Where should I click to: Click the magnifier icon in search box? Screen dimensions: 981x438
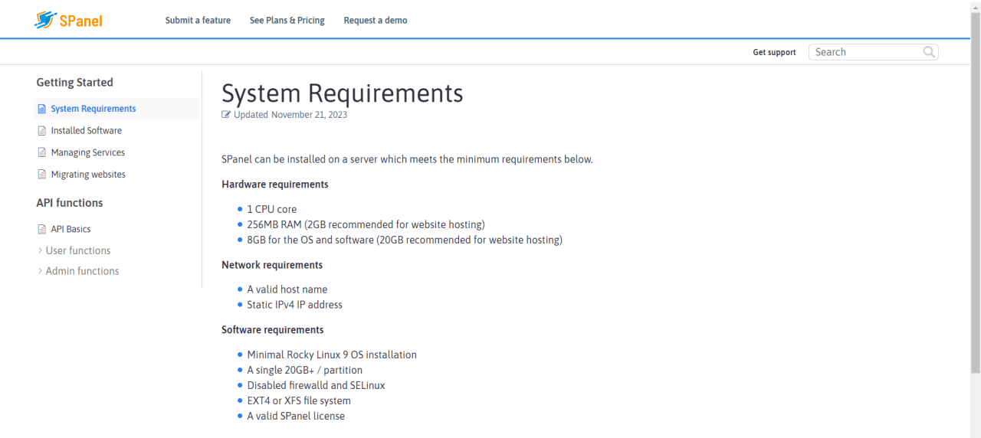929,52
